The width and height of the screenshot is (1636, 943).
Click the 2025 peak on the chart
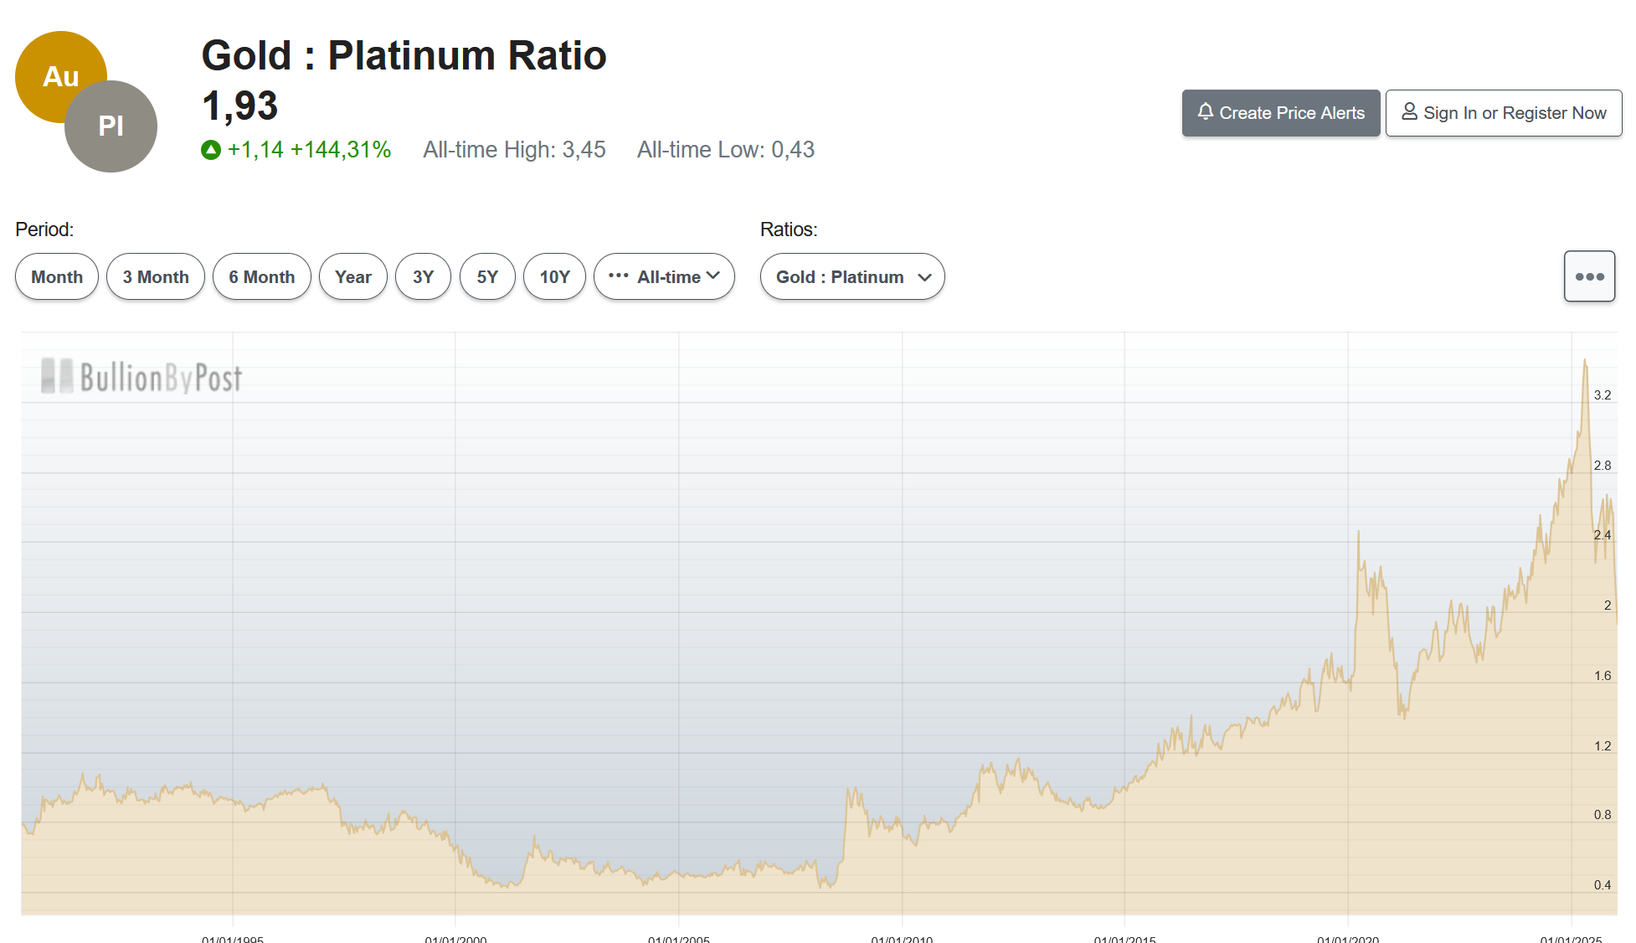tap(1584, 362)
